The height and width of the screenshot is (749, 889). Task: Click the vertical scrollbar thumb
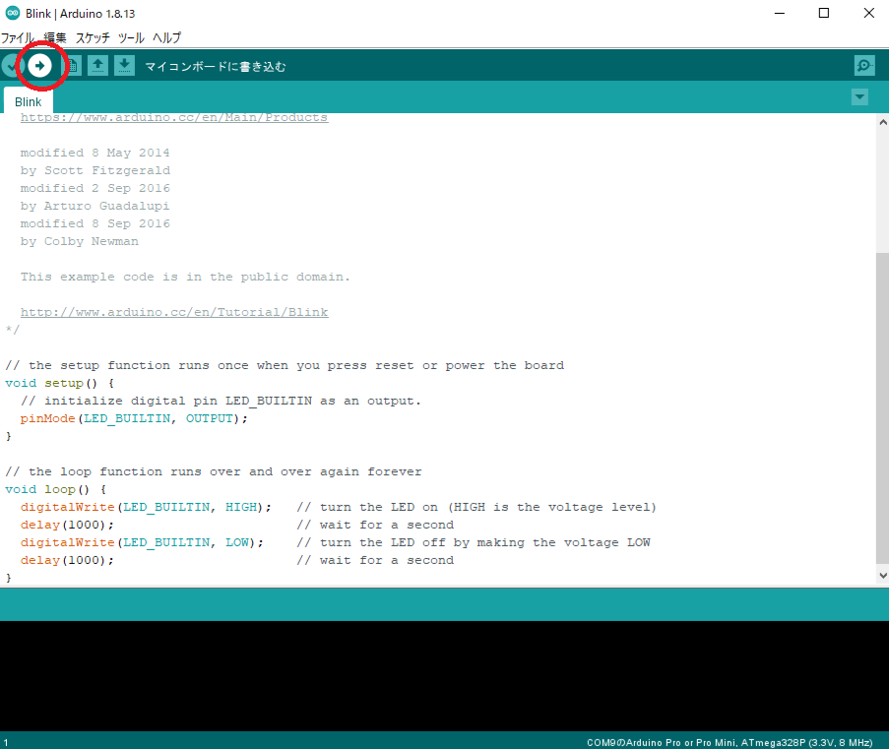coord(882,407)
